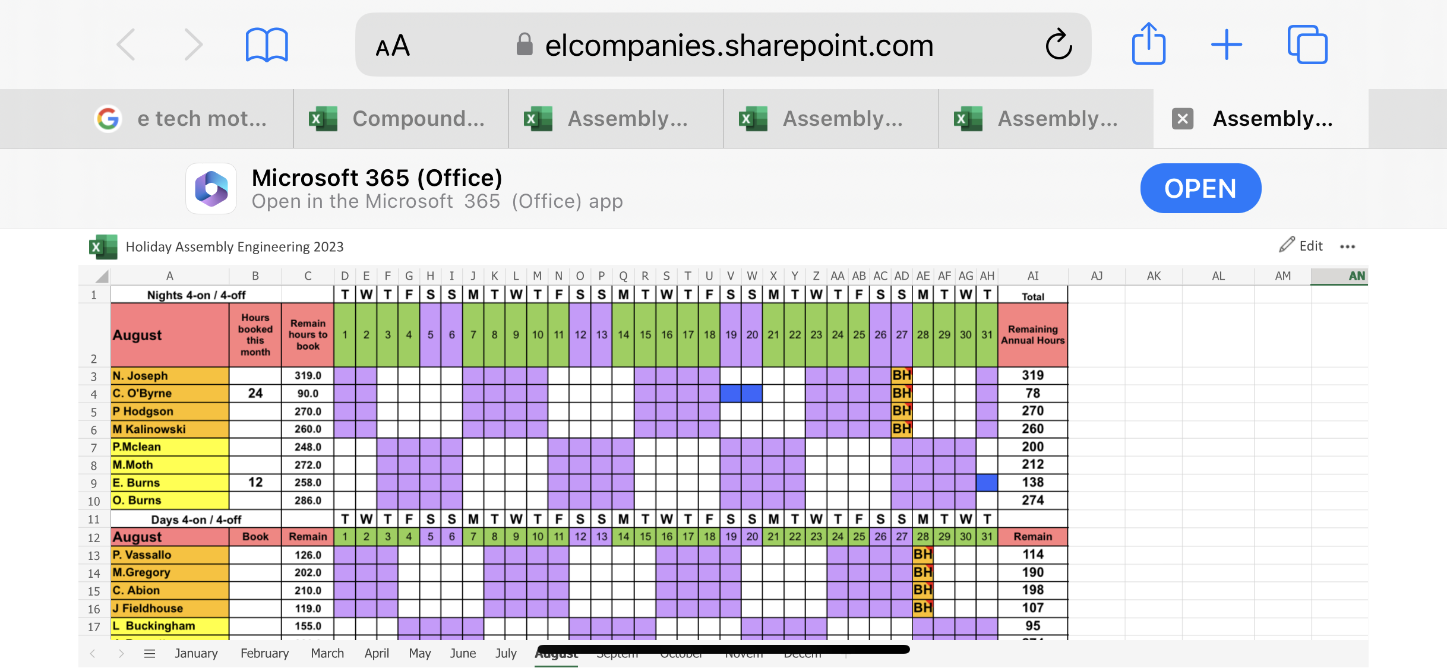This screenshot has width=1447, height=668.
Task: Reload the SharePoint page
Action: (1059, 45)
